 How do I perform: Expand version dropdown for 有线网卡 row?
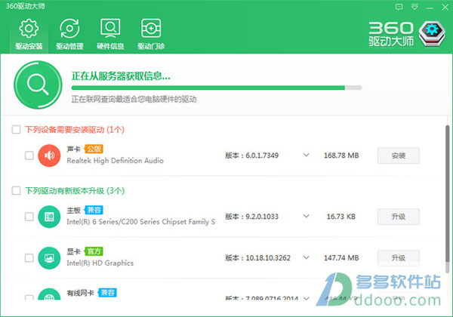(307, 298)
